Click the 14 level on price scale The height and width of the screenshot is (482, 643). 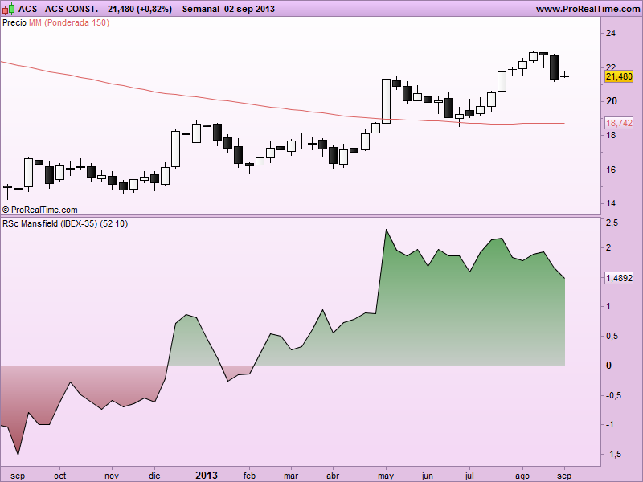click(611, 203)
